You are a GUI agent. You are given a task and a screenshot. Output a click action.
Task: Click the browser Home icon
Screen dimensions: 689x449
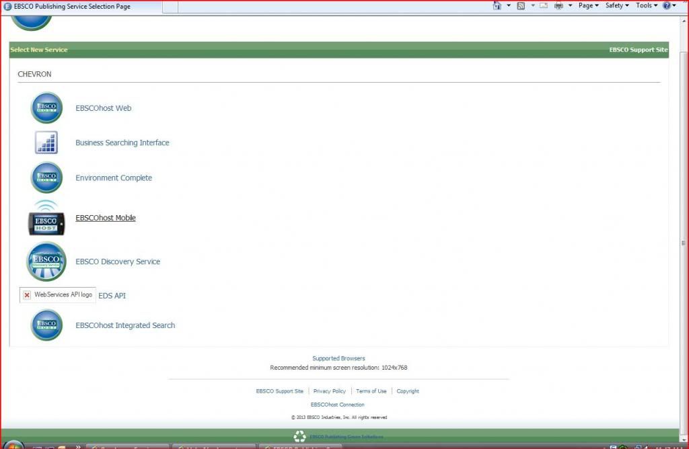tap(497, 5)
